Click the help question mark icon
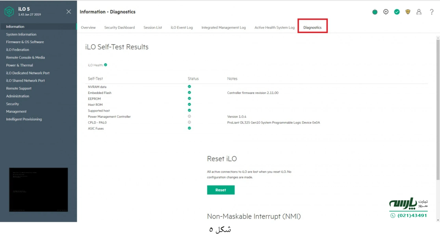The image size is (440, 234). point(431,12)
